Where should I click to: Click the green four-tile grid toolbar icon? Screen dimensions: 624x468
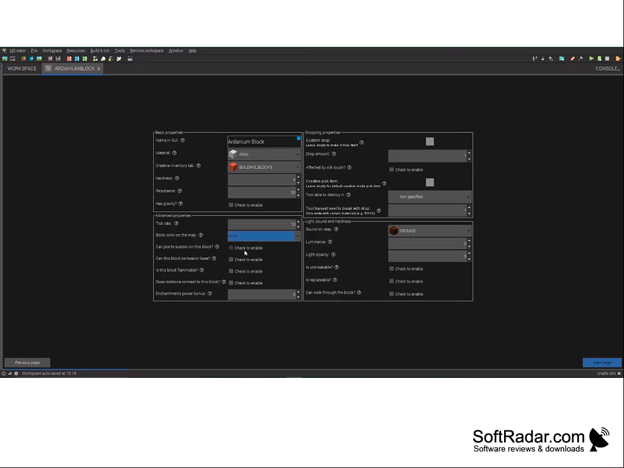85,58
